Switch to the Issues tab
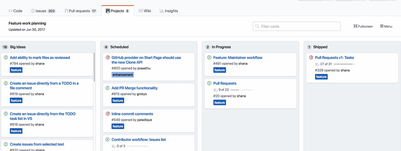The height and width of the screenshot is (151, 401). point(43,11)
